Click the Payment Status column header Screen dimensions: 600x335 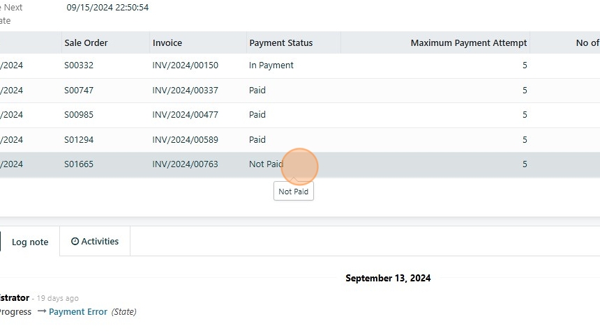click(281, 43)
